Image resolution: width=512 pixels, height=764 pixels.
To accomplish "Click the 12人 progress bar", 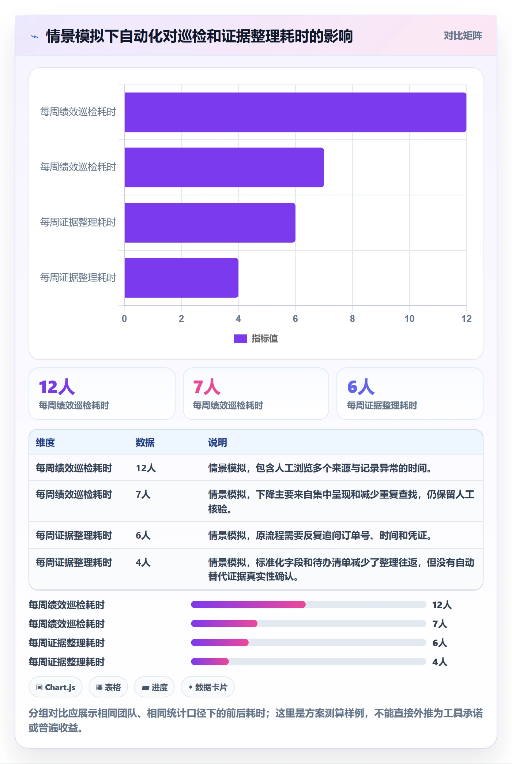I will coord(309,604).
